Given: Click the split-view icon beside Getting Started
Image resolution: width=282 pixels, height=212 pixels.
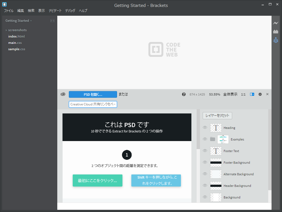Looking at the screenshot, I should 52,20.
